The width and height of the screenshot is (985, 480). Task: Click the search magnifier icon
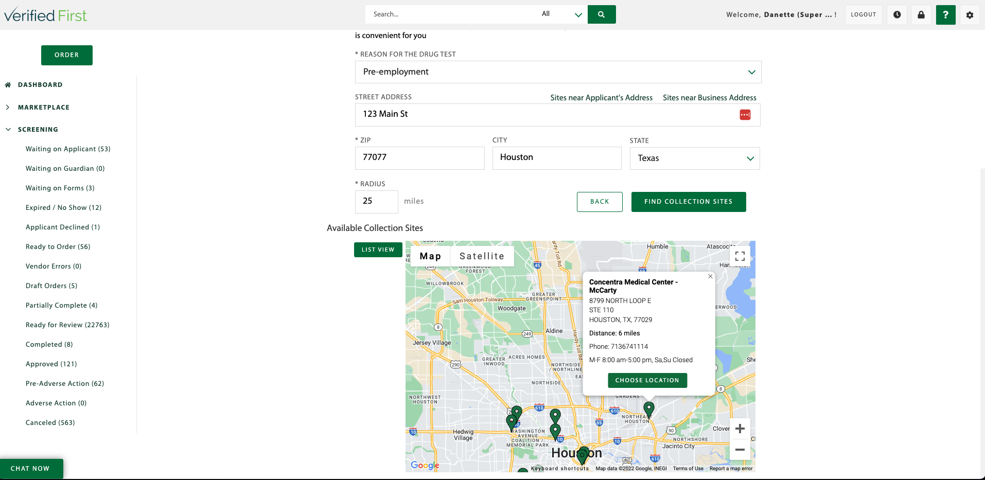(x=601, y=14)
